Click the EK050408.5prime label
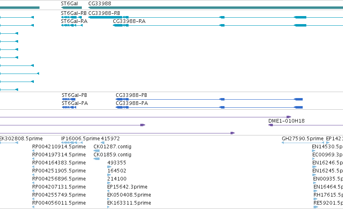 pos(129,195)
